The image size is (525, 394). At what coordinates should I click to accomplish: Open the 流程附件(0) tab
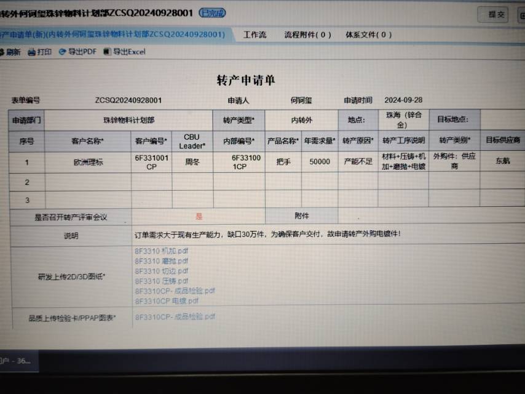[x=307, y=35]
